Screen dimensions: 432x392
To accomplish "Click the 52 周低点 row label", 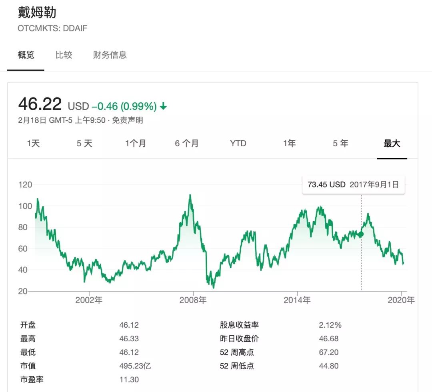I will point(237,366).
